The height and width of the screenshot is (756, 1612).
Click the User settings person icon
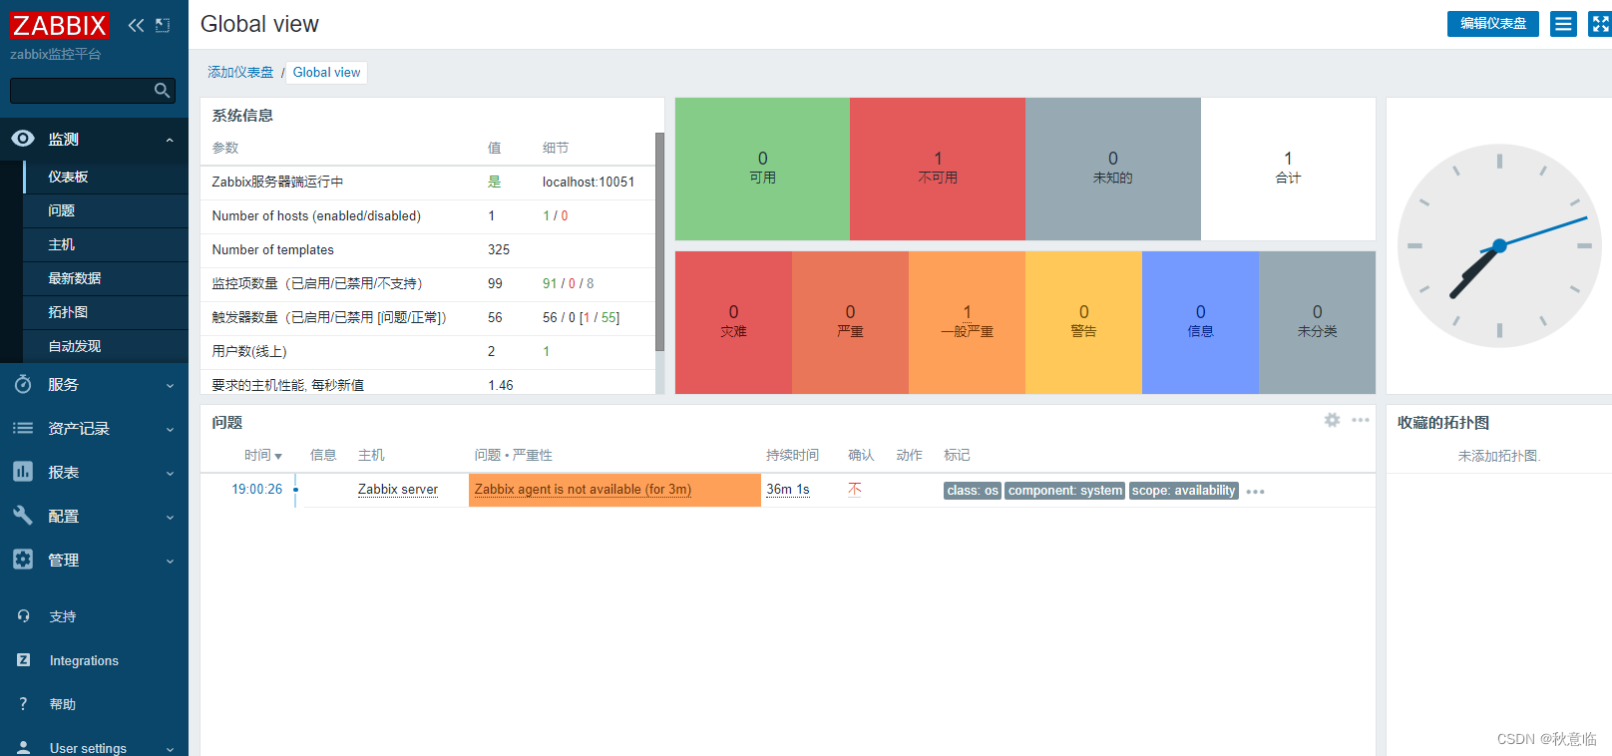point(23,748)
